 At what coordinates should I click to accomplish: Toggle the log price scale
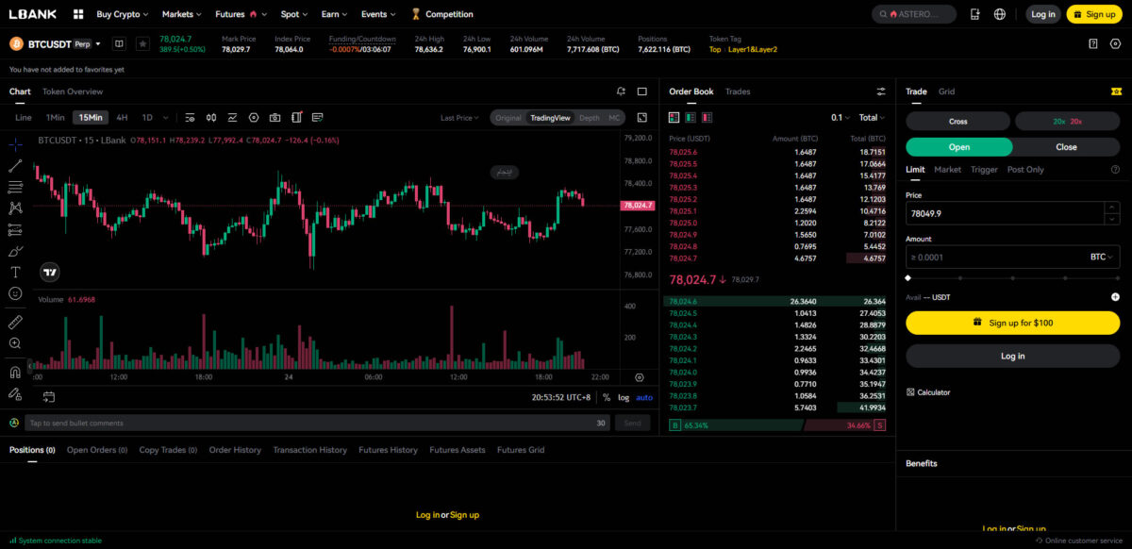click(624, 397)
